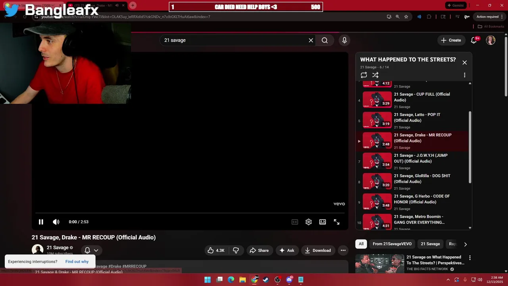508x286 pixels.
Task: Toggle playlist loop
Action: 364,75
